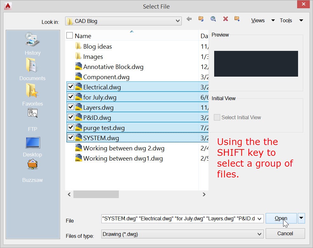Click the red Delete icon
The height and width of the screenshot is (248, 313).
226,19
